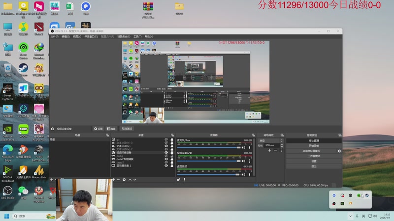Click the 300 ms duration field
Screen dimensions: 394x221
[272, 145]
